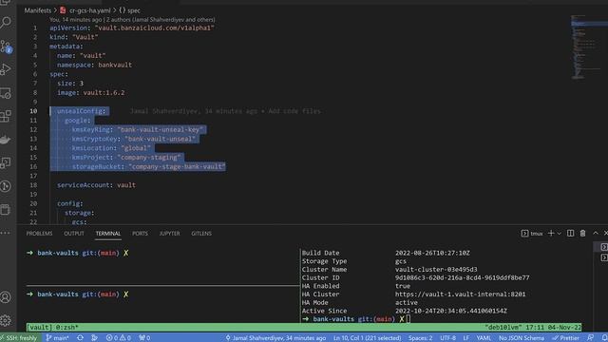Click the right-pane terminal prompt with cursor

[x=356, y=319]
